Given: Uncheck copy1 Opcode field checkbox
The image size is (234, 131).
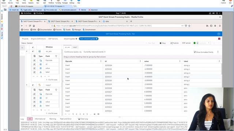Looking at the screenshot, I should pos(34,94).
